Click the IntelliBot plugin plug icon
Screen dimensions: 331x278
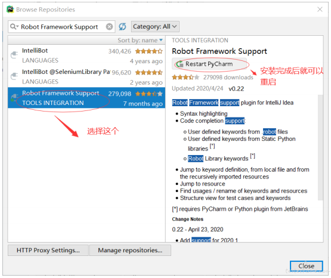[14, 55]
